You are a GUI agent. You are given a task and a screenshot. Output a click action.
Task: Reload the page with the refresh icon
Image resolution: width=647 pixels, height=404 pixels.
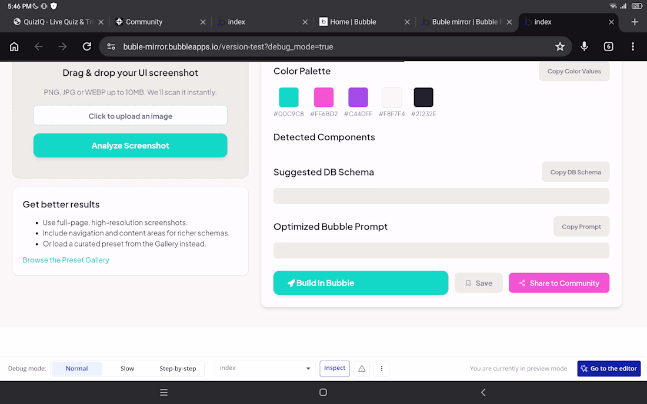pyautogui.click(x=86, y=46)
